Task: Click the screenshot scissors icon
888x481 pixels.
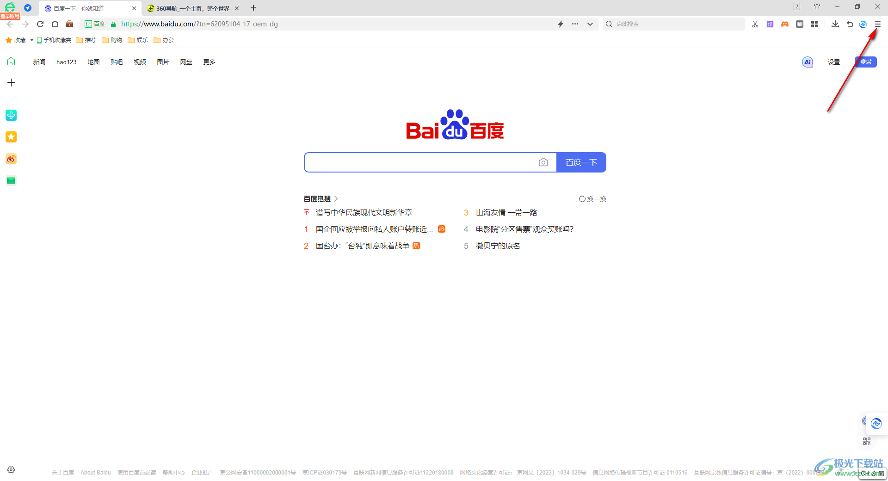Action: (x=755, y=24)
